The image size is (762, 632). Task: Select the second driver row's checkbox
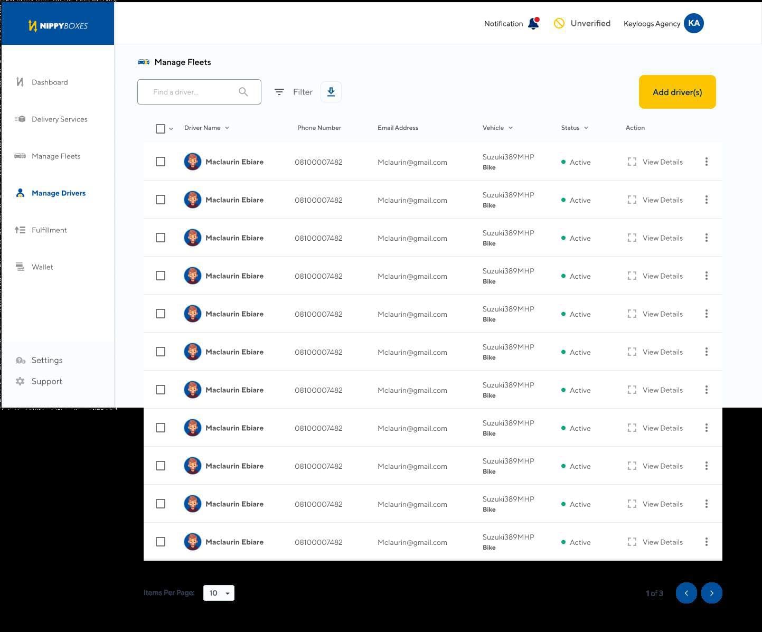161,200
